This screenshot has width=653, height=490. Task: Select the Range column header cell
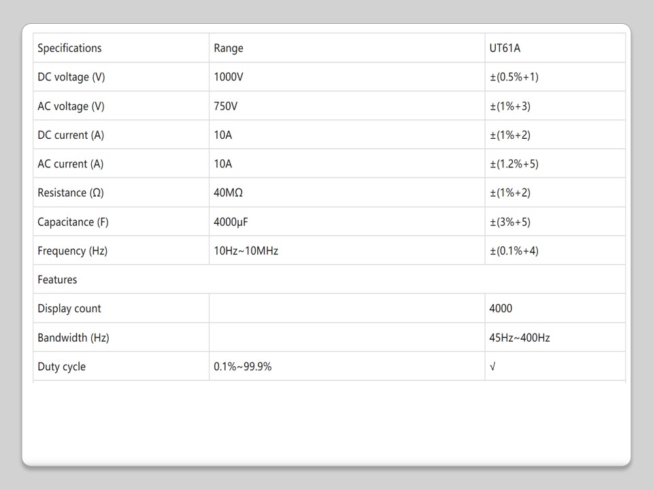(x=229, y=48)
